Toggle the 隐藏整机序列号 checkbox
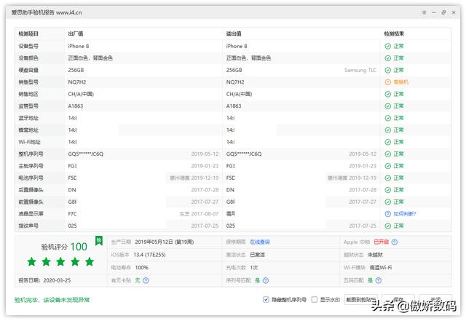Image resolution: width=466 pixels, height=321 pixels. 266,300
